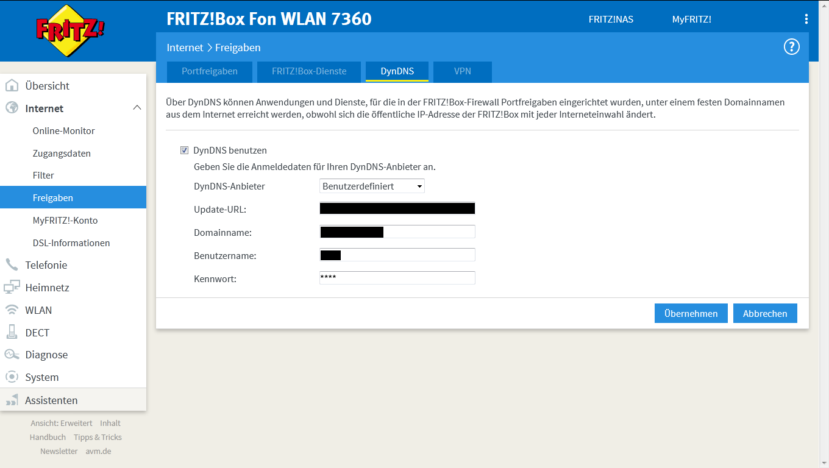Click the FRITZ! logo
This screenshot has height=468, width=829.
pos(71,30)
